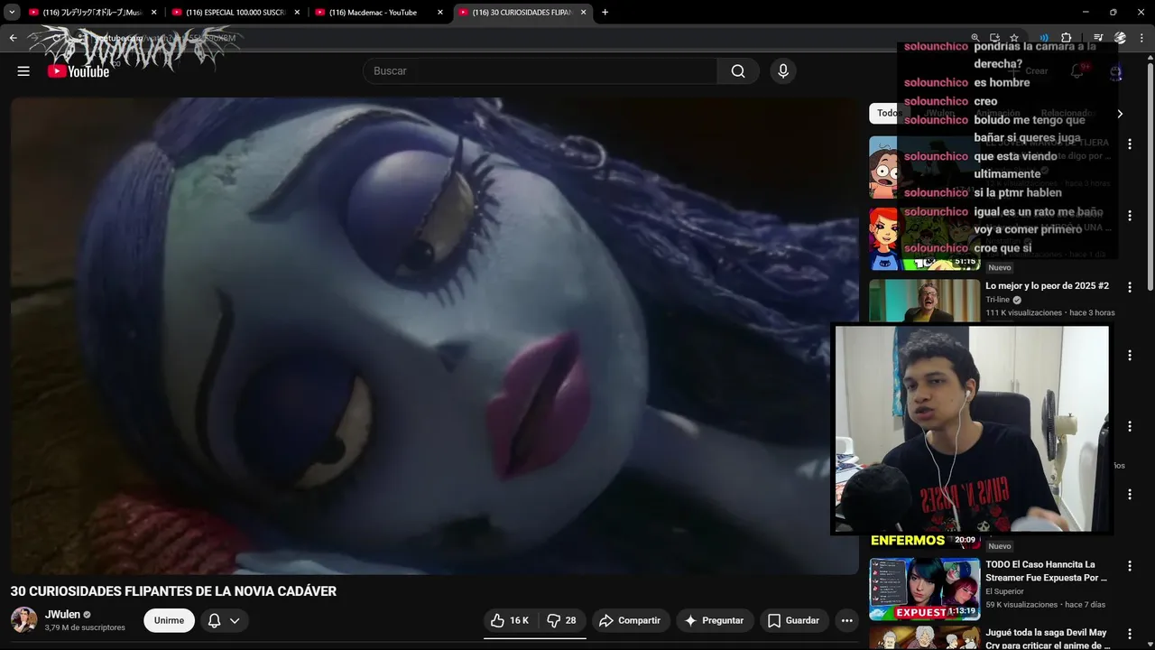Click the 111 K visualizaciones text
1155x650 pixels.
[1023, 313]
